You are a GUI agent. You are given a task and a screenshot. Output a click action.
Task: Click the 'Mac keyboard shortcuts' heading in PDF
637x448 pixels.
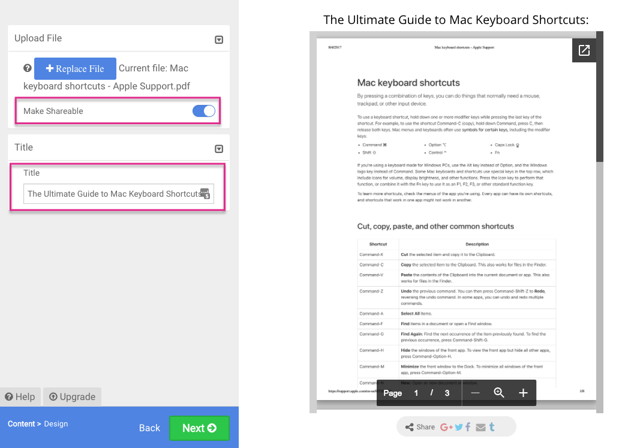click(x=408, y=83)
